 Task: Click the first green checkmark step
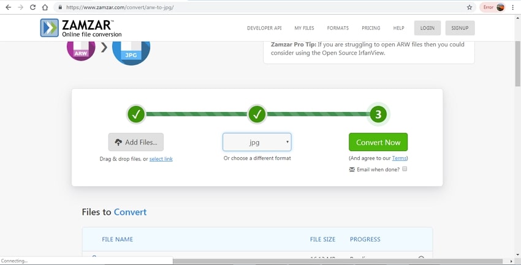coord(136,114)
